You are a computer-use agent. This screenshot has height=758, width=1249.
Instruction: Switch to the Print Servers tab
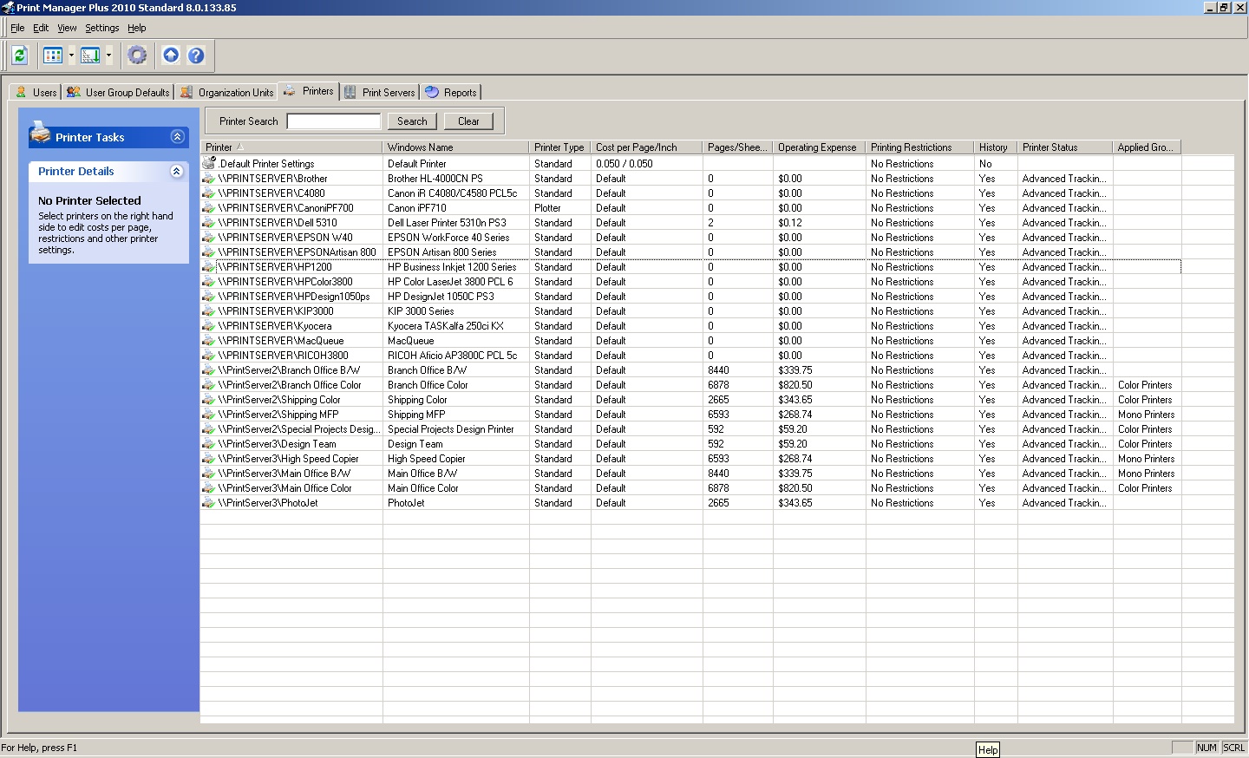[x=380, y=92]
